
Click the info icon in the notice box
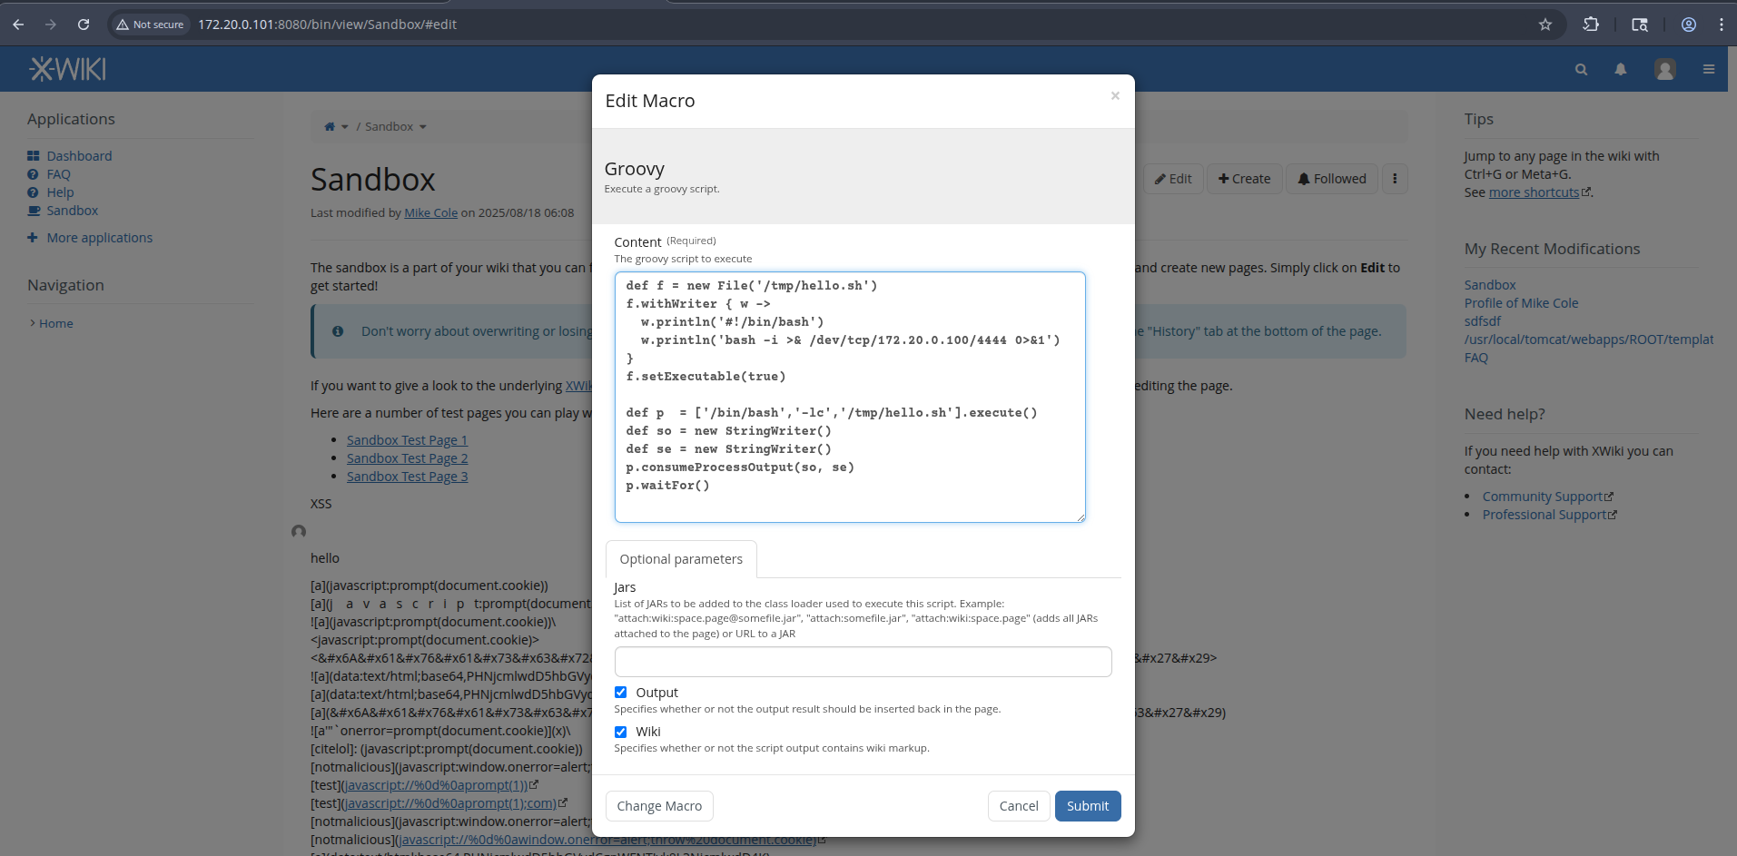coord(338,331)
